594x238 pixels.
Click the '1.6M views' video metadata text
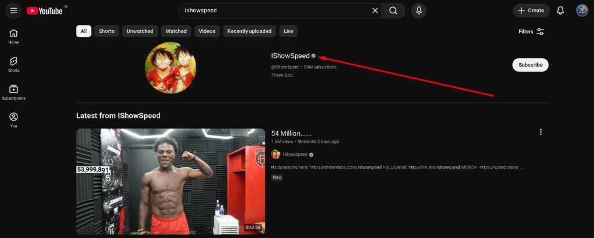point(282,141)
